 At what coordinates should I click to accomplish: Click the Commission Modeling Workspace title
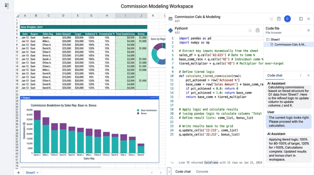(157, 6)
